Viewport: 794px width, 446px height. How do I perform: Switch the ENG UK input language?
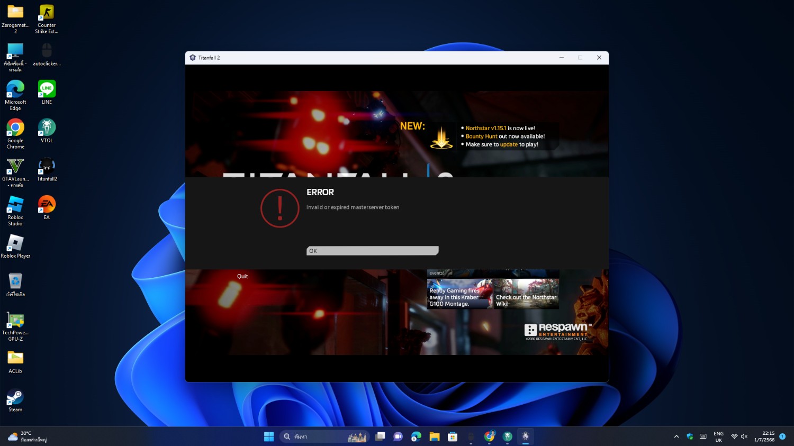coord(718,436)
